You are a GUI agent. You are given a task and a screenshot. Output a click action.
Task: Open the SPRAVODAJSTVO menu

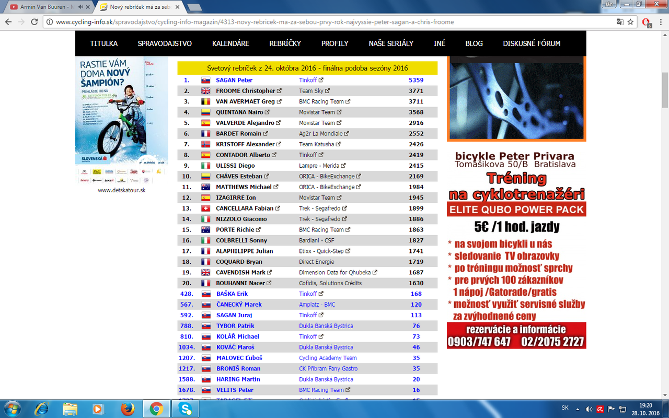tap(165, 43)
